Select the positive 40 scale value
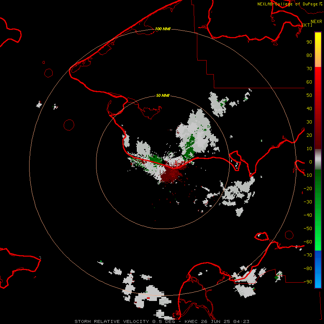Screen dimensions: 324x324 (x=309, y=109)
